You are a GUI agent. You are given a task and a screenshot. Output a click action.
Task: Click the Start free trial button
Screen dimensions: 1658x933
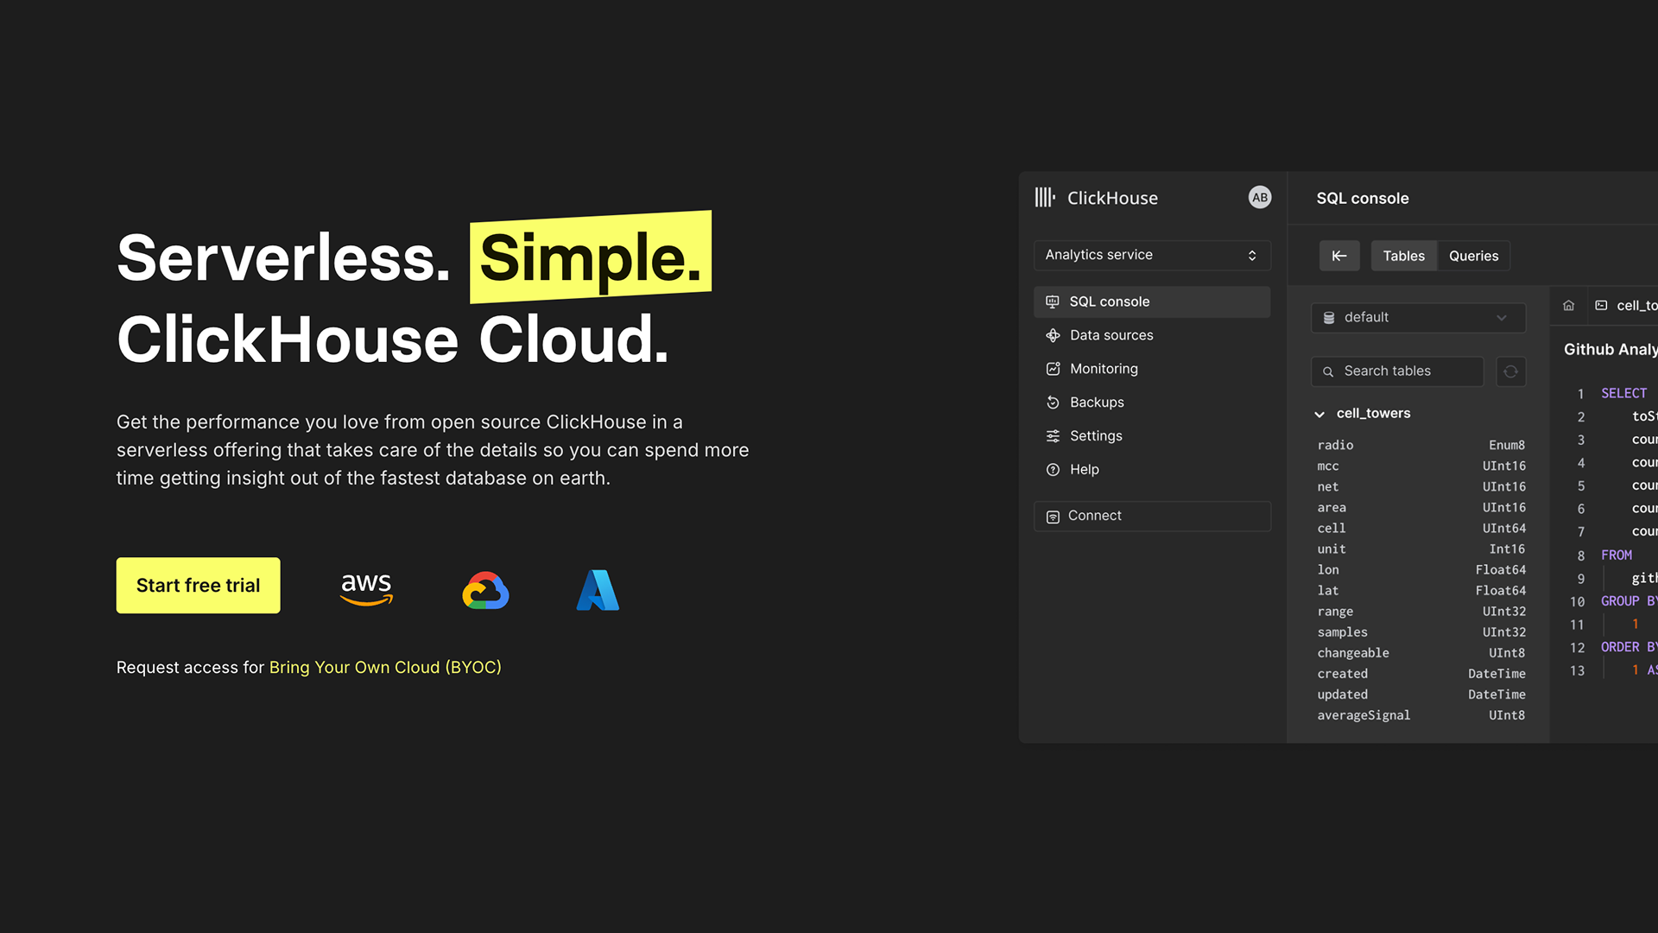[x=198, y=586]
